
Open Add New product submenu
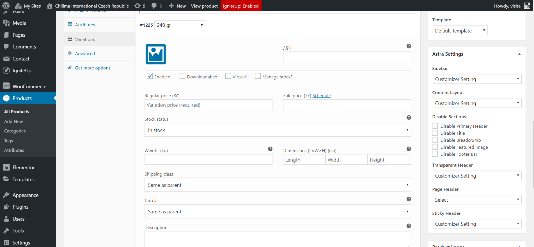[x=13, y=121]
